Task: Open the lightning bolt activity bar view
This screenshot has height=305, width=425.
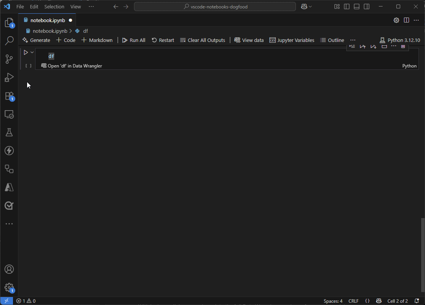Action: pos(9,151)
